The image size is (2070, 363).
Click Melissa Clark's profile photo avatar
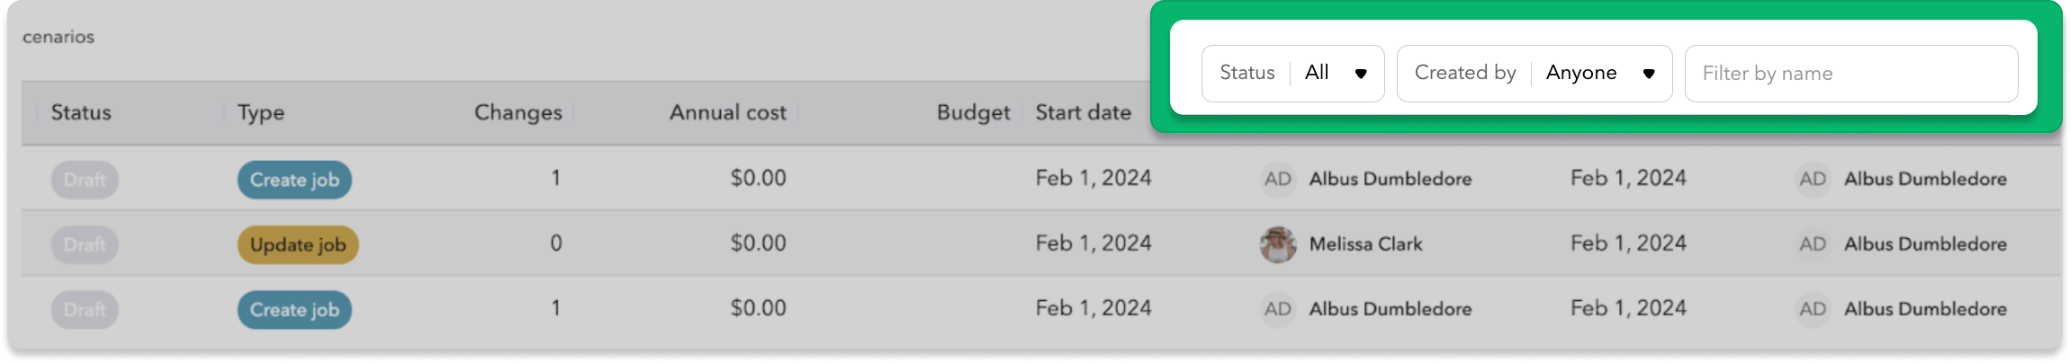(1278, 244)
